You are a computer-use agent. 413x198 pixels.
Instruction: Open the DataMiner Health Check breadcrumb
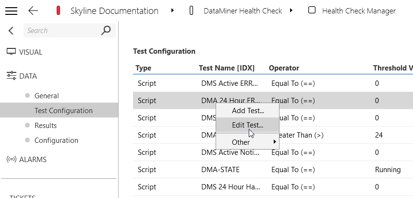click(243, 11)
